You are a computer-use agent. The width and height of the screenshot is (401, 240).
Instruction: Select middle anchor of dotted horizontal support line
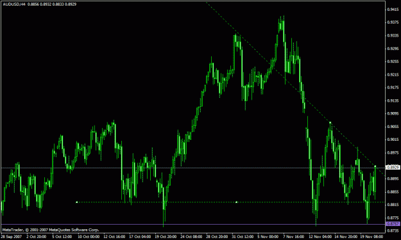[x=236, y=202]
